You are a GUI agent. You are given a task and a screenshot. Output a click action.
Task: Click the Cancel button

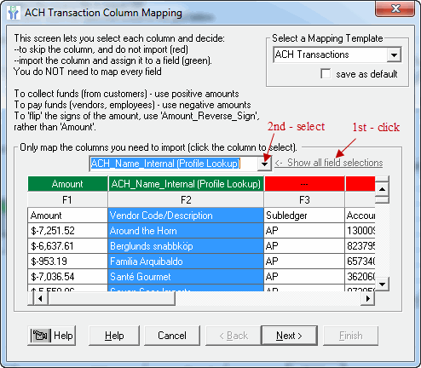point(172,336)
